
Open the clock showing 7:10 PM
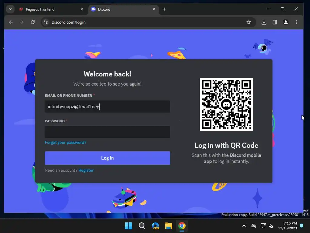tap(288, 226)
